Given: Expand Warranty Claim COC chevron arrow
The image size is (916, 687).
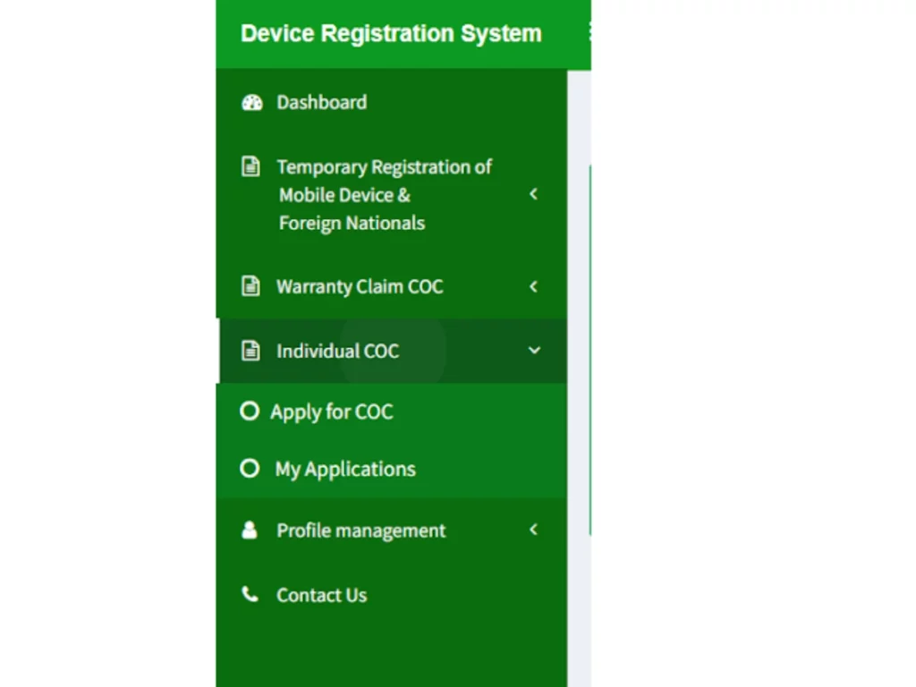Looking at the screenshot, I should (x=533, y=287).
